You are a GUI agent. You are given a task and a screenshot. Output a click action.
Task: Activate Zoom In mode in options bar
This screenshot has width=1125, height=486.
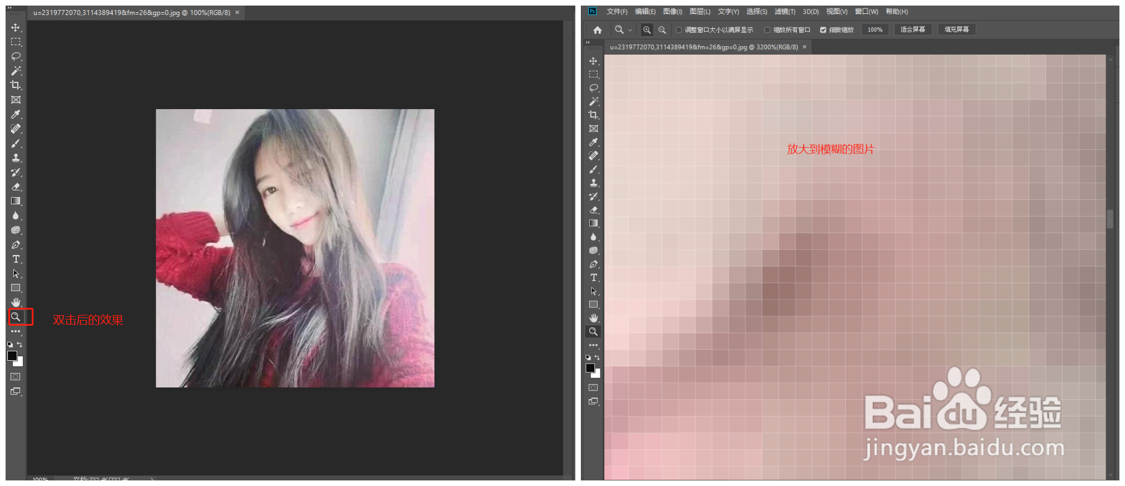[x=647, y=30]
